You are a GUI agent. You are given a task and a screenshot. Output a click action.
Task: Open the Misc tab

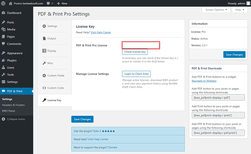pyautogui.click(x=55, y=63)
